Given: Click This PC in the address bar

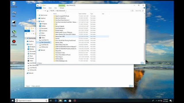Looking at the screenshot, I should (x=52, y=11).
